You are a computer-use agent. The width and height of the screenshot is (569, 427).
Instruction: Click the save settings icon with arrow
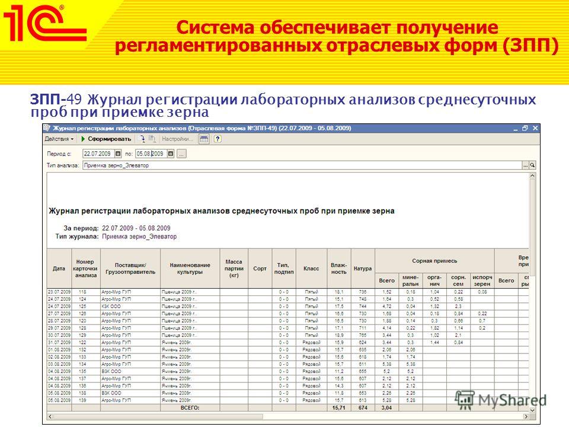(x=142, y=139)
